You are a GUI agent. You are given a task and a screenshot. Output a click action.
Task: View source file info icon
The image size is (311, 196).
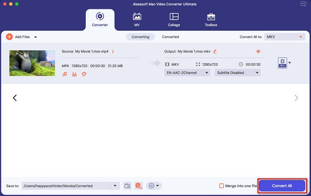point(113,52)
